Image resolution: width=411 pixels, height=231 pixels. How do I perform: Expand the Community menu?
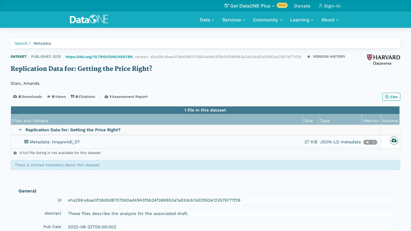pyautogui.click(x=268, y=20)
